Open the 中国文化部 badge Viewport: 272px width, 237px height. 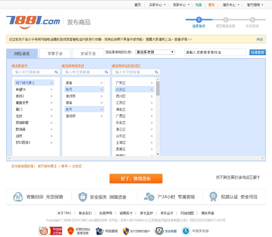pos(195,231)
